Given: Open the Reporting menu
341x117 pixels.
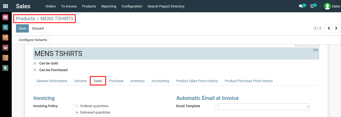Looking at the screenshot, I should (109, 6).
